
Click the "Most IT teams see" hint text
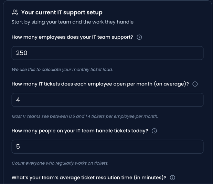[x=85, y=116]
